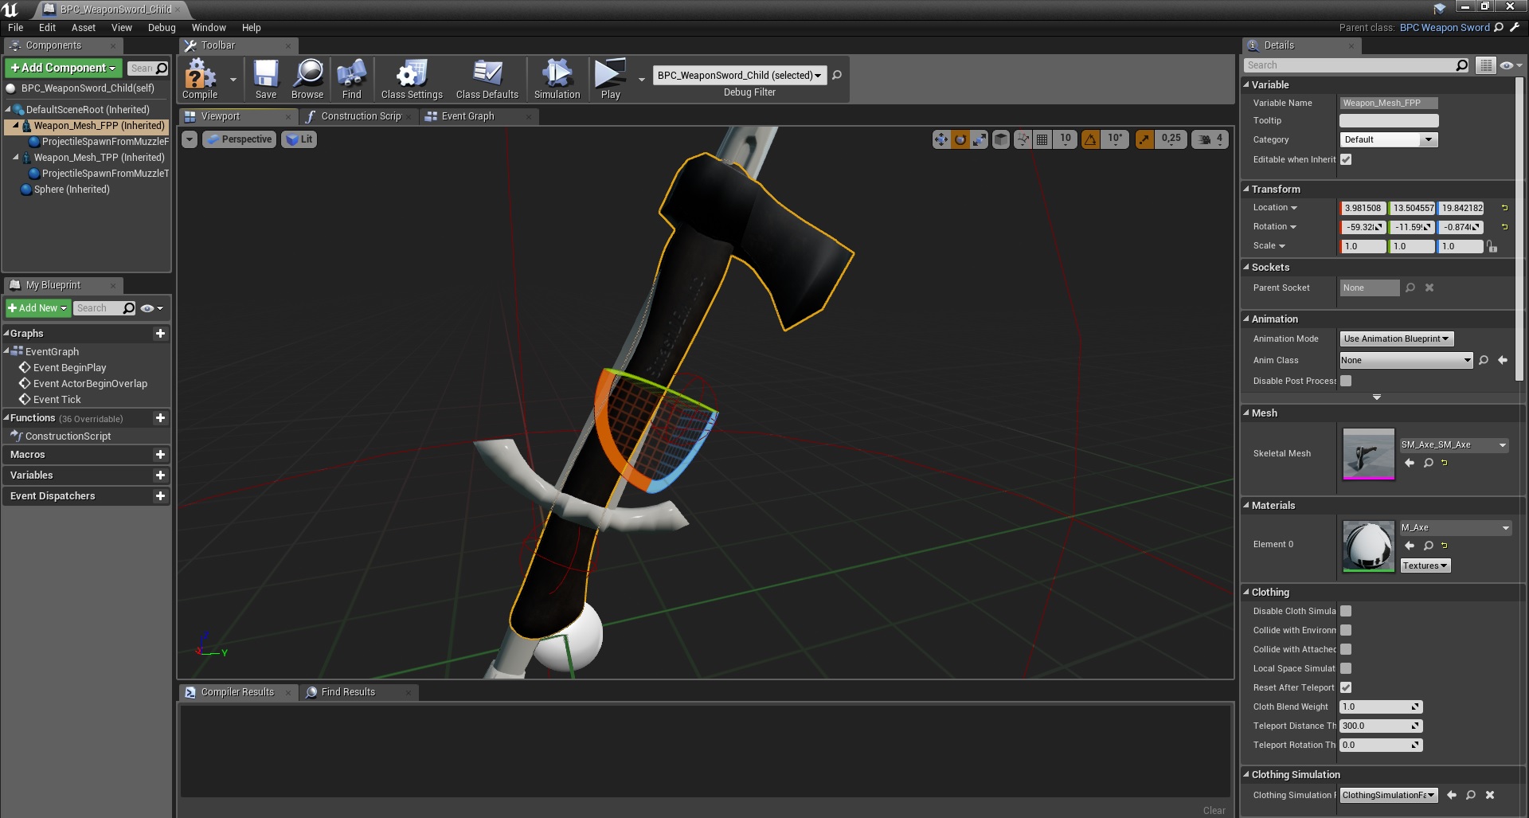1529x818 pixels.
Task: Click the M_Axe material thumbnail
Action: [x=1368, y=546]
